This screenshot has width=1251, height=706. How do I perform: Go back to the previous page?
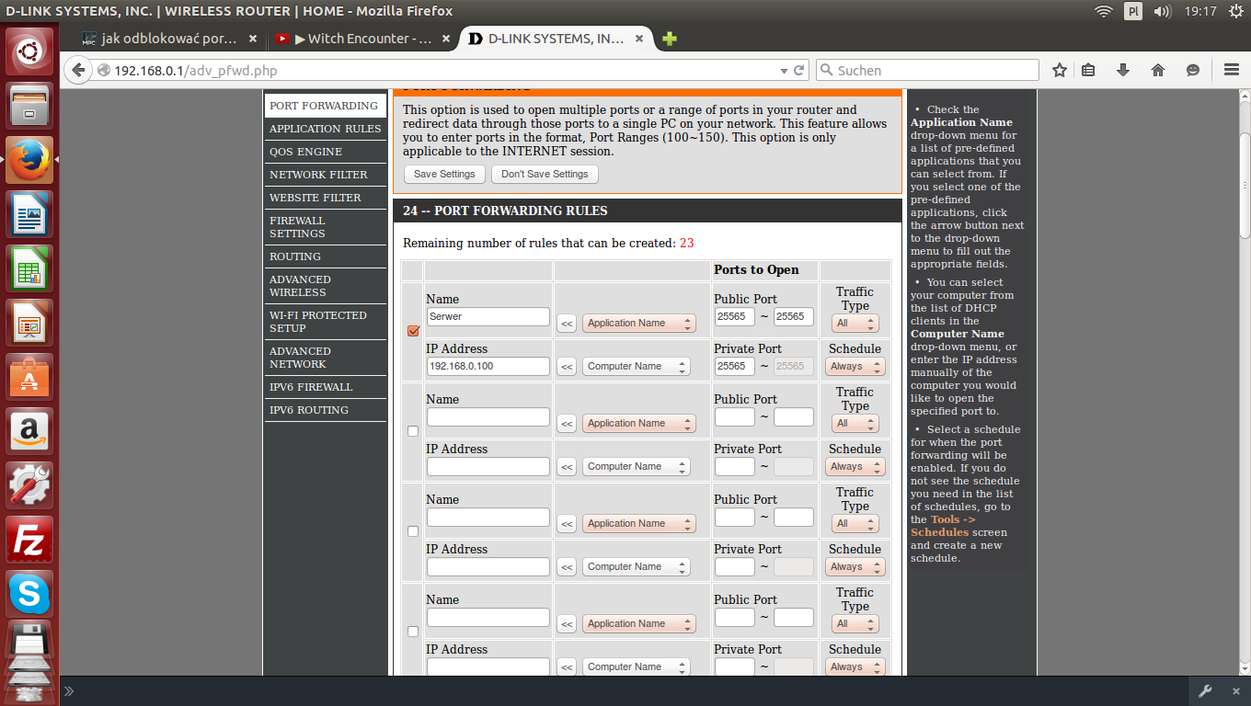(78, 70)
